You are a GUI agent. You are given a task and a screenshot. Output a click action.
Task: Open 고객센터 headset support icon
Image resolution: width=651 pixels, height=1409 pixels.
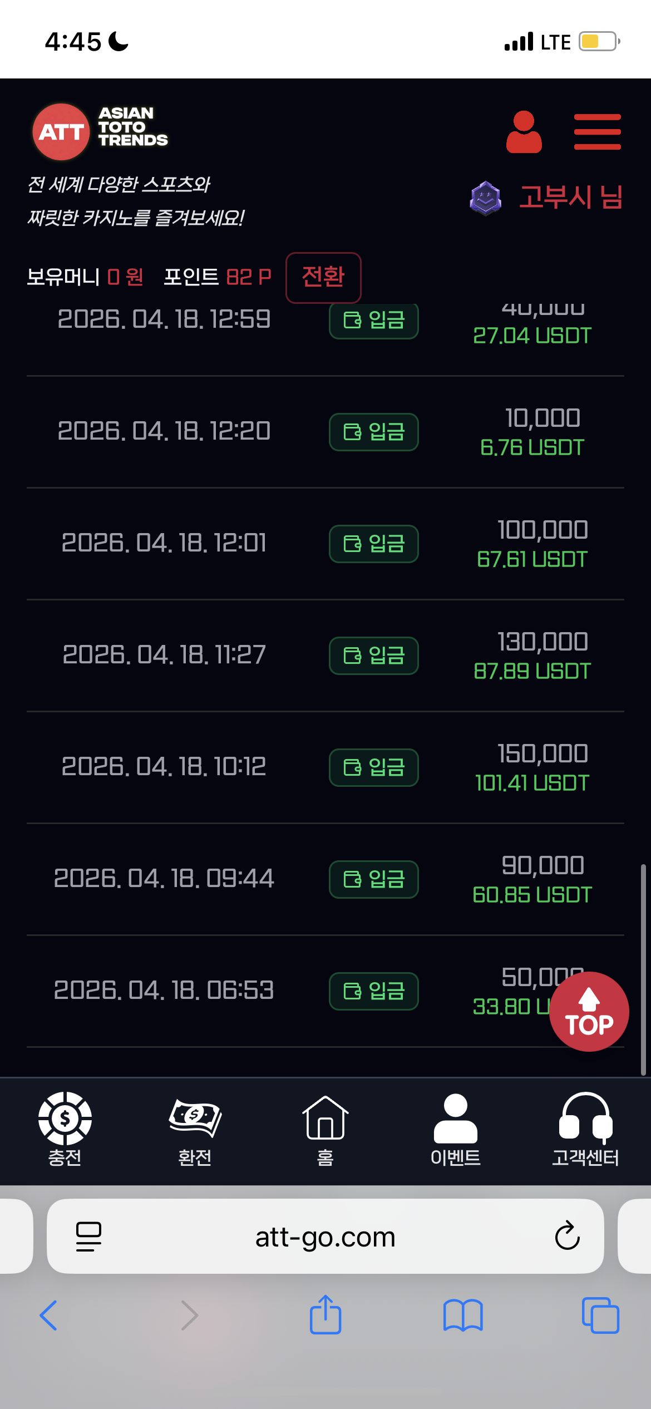(x=585, y=1129)
